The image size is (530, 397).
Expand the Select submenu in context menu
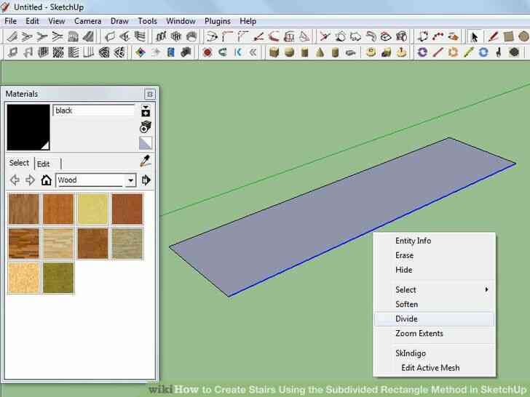[434, 289]
